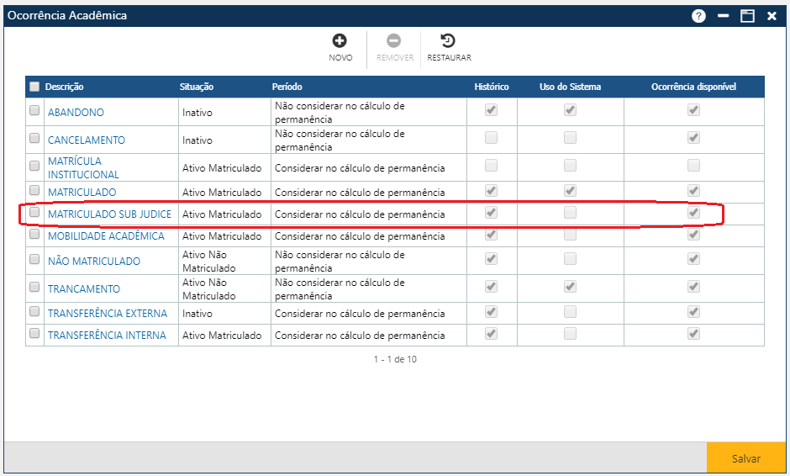The height and width of the screenshot is (476, 790).
Task: Minimize the Ocorrência Acadêmica window
Action: (723, 16)
